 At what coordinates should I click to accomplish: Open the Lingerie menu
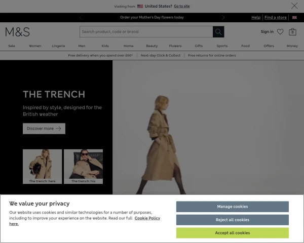pyautogui.click(x=58, y=46)
